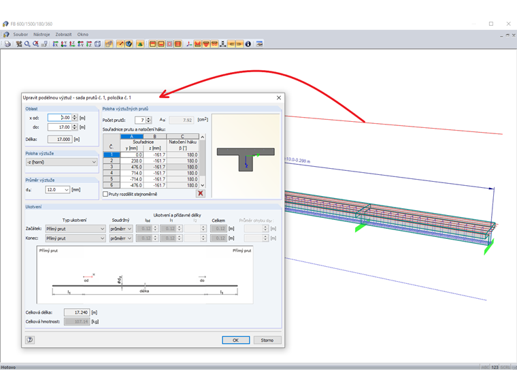The width and height of the screenshot is (517, 388).
Task: Toggle top reinforcement display icon
Action: tap(152, 44)
